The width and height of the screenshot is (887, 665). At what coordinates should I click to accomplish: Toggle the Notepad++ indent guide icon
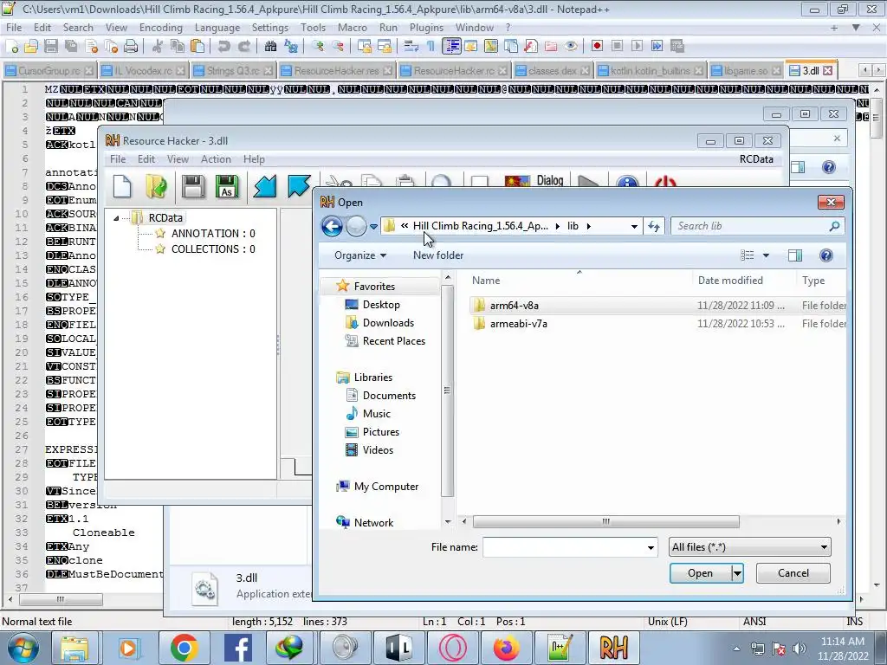[x=451, y=47]
